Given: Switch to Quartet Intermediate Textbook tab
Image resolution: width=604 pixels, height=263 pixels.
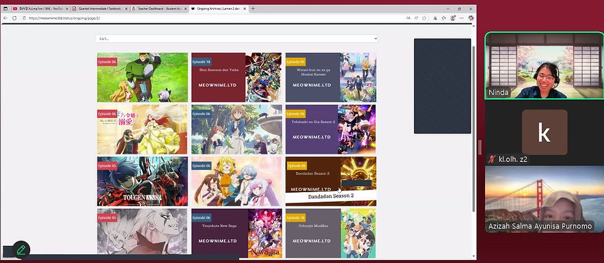Looking at the screenshot, I should point(100,9).
